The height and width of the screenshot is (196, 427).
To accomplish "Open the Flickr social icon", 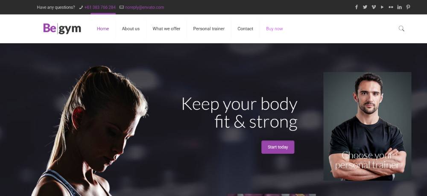I will pyautogui.click(x=391, y=7).
